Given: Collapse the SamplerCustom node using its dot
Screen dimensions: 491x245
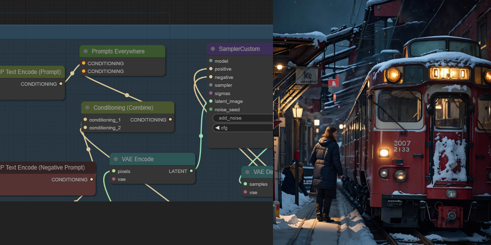Looking at the screenshot, I should click(x=213, y=49).
